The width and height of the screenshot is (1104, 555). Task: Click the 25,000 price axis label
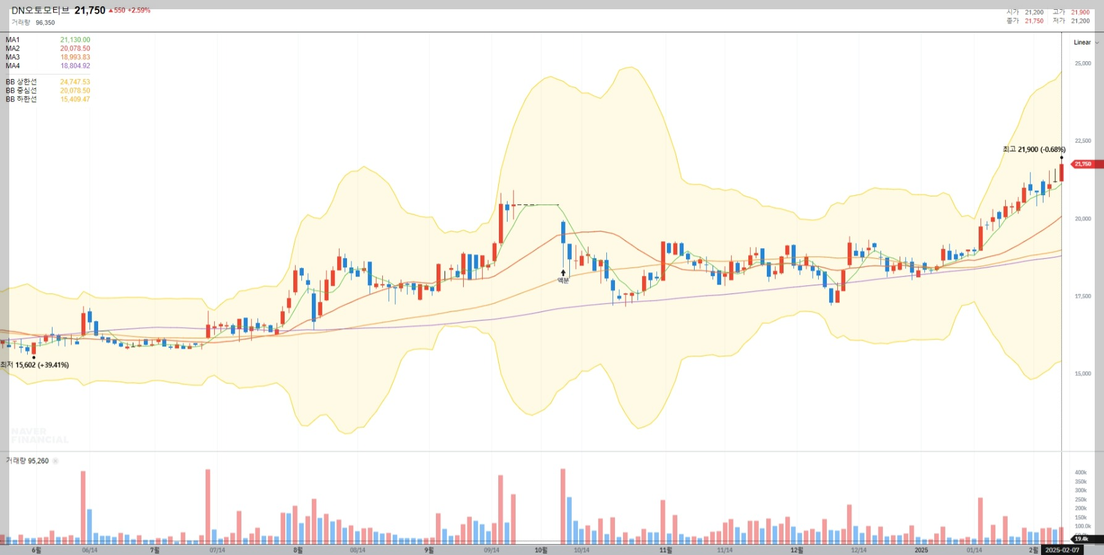[1083, 64]
